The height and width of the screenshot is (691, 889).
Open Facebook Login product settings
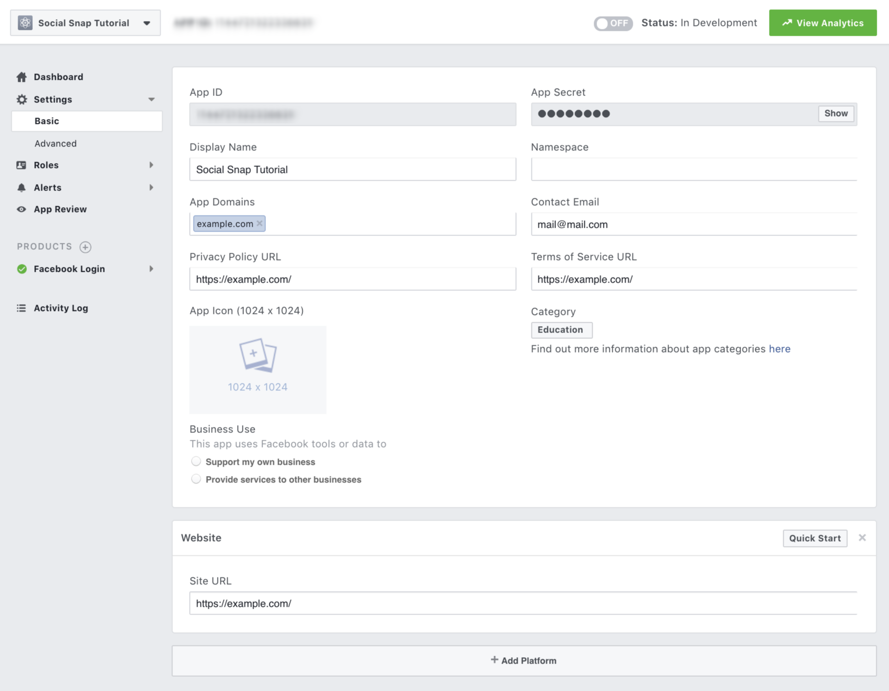(69, 269)
